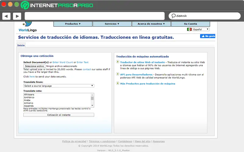Click arrow icon next to Traductor de sitios Web
The height and width of the screenshot is (152, 244).
(118, 62)
